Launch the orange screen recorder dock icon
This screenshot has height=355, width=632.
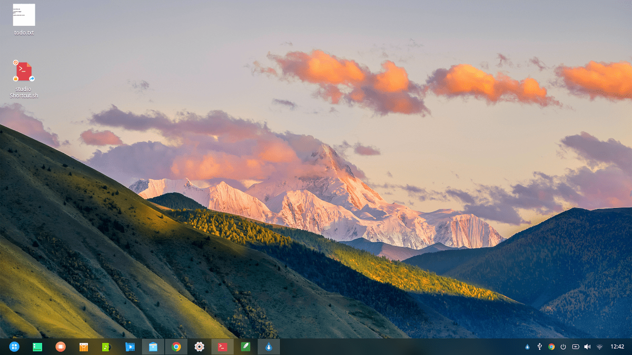click(61, 347)
